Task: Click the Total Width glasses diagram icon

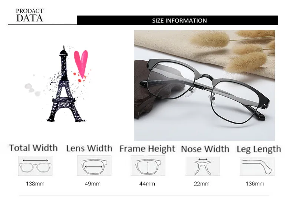Action: (x=35, y=166)
